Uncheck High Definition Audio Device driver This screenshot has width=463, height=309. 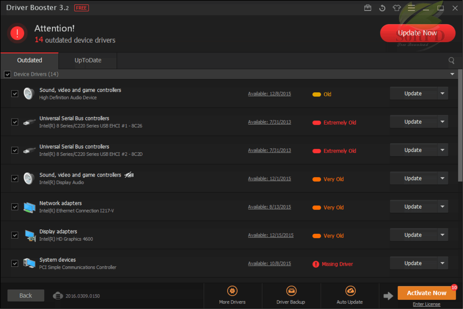point(14,93)
